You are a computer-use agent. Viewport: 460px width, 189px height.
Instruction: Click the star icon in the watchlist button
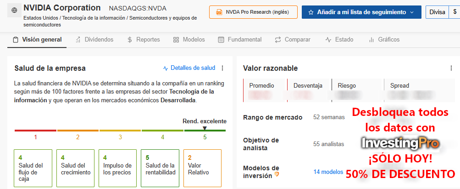coord(311,12)
